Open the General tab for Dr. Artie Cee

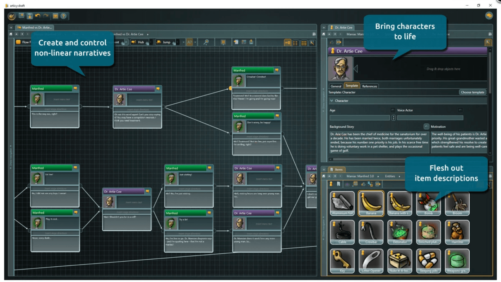click(x=336, y=86)
